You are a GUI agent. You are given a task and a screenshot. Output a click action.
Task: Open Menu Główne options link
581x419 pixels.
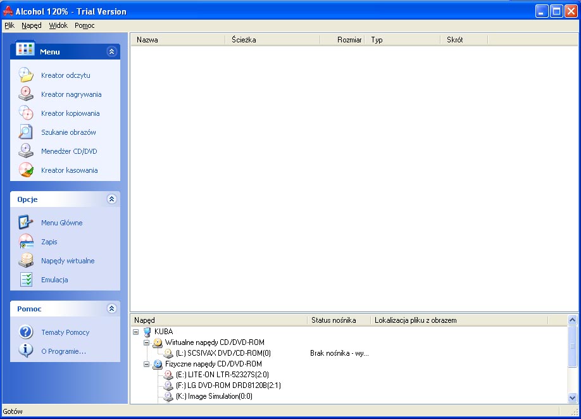pos(62,223)
